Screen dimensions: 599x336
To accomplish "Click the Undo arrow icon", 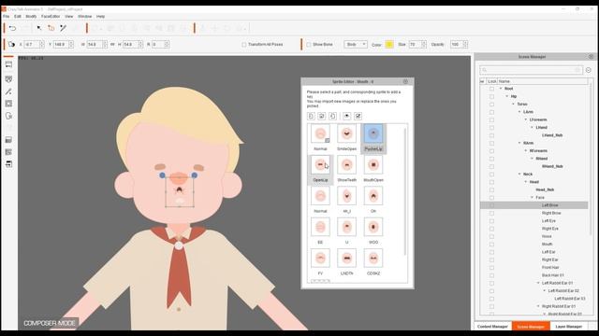I will [12, 28].
